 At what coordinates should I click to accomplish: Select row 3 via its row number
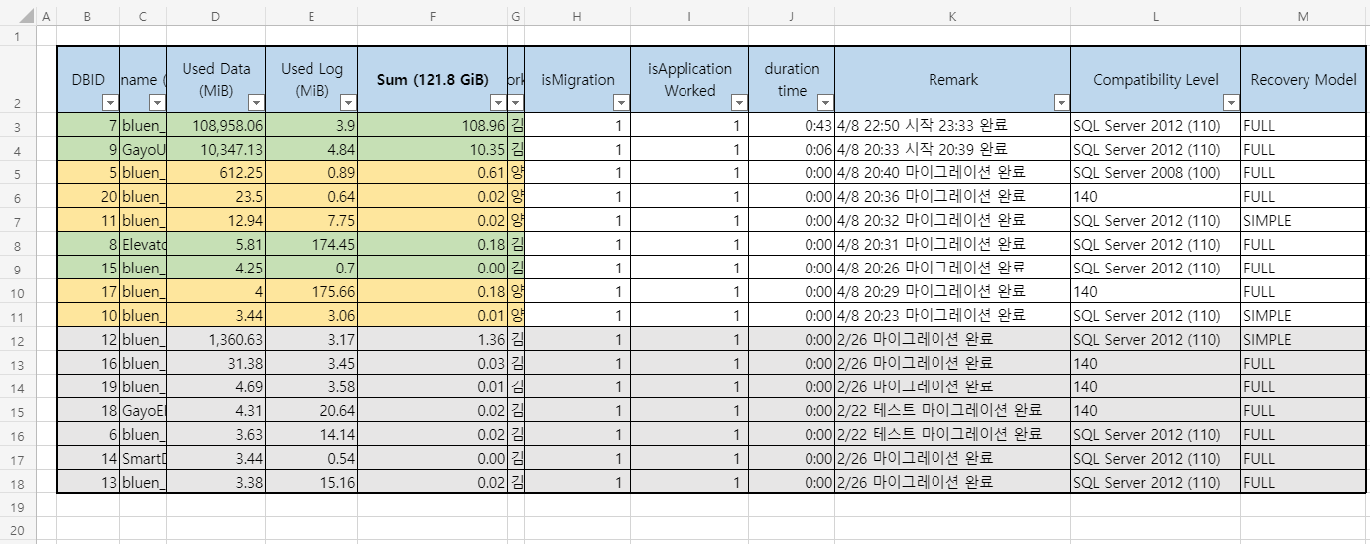click(18, 126)
